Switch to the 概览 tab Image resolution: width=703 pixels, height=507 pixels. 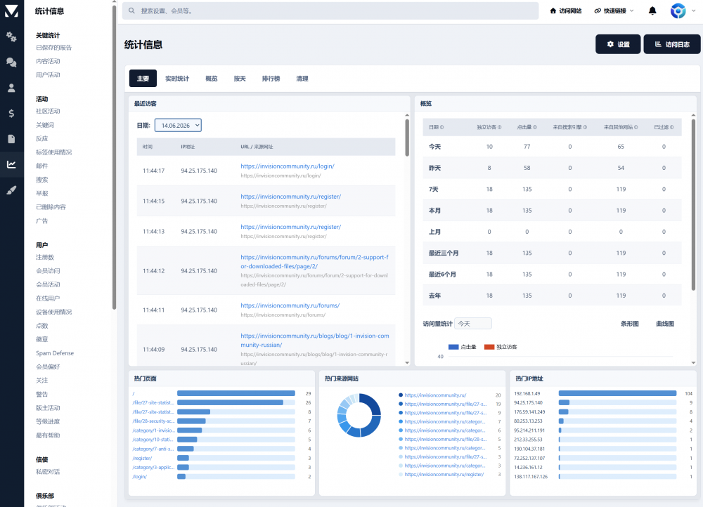click(211, 79)
